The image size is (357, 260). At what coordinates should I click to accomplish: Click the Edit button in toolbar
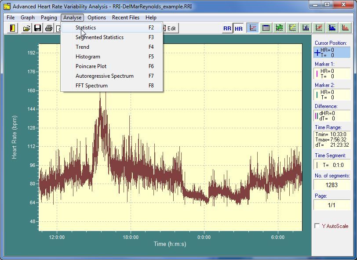point(171,29)
